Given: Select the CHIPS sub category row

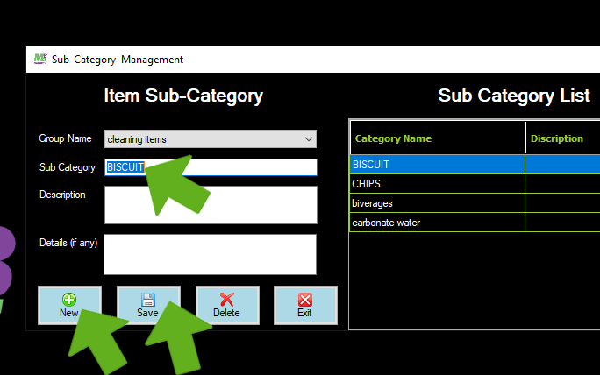Looking at the screenshot, I should tap(437, 184).
